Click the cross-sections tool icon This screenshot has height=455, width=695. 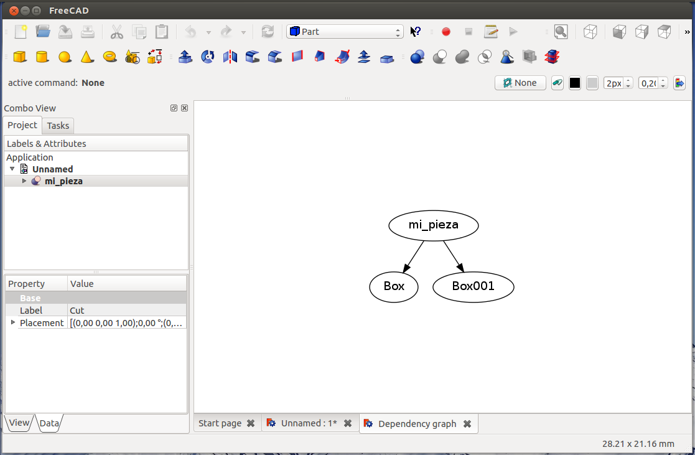[x=551, y=57]
